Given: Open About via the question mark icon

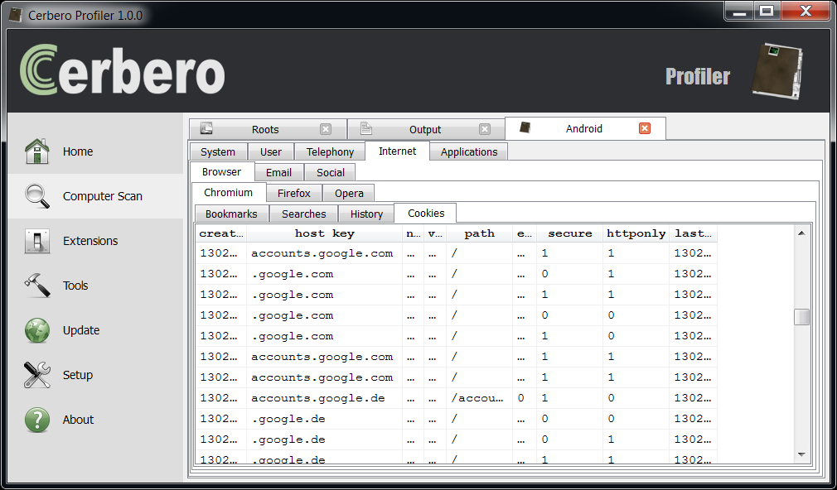Looking at the screenshot, I should click(x=36, y=420).
